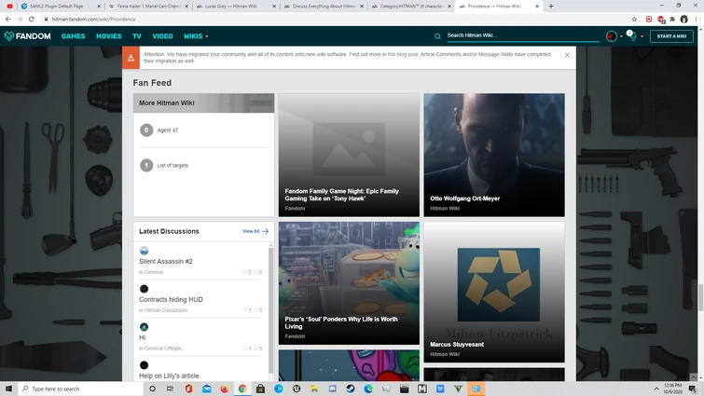
Task: Click the orange warning icon on banner
Action: (131, 58)
